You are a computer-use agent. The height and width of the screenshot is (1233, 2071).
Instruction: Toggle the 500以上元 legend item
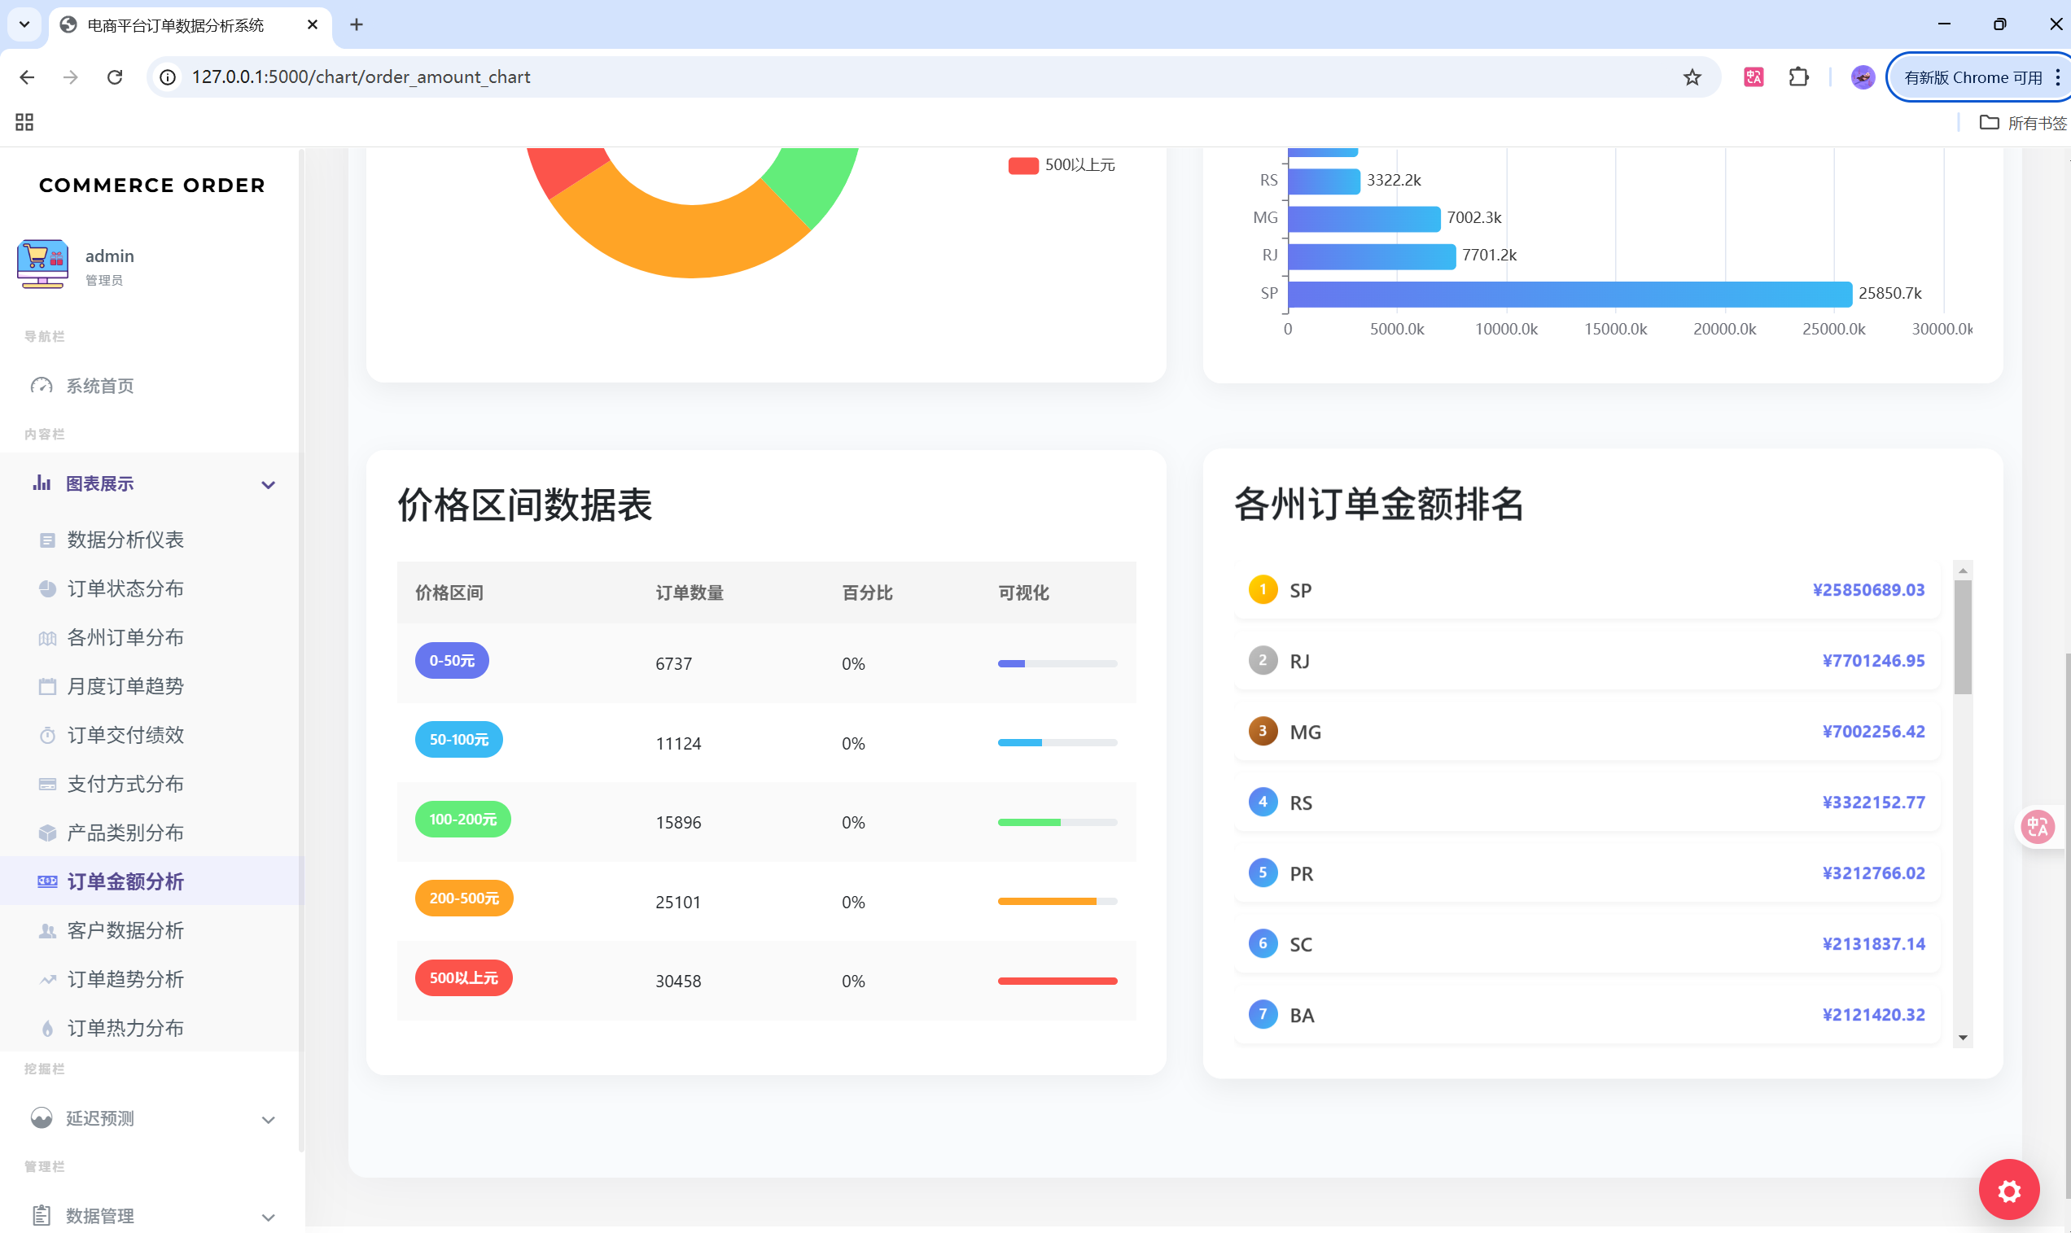click(x=1062, y=165)
